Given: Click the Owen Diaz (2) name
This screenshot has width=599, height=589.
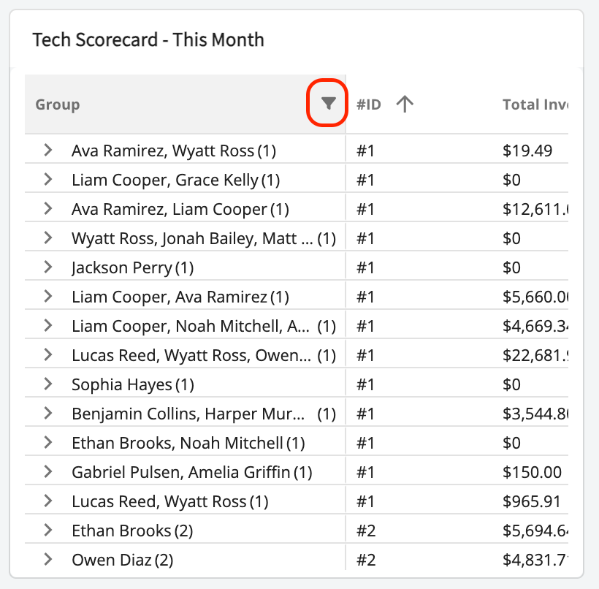Looking at the screenshot, I should click(x=123, y=560).
